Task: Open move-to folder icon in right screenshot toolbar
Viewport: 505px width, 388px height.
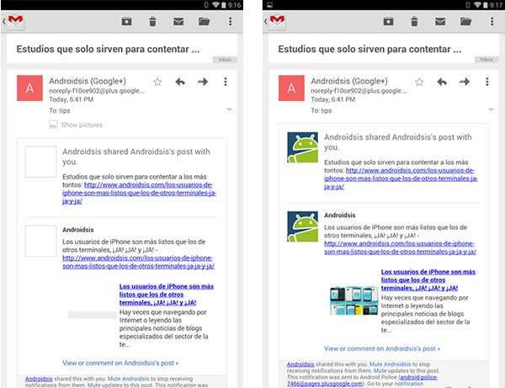Action: tap(465, 22)
